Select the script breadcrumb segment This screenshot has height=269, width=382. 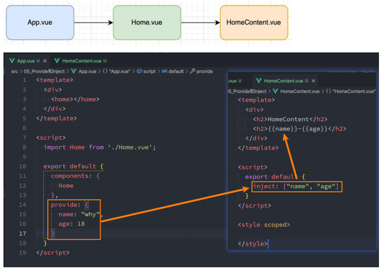[x=149, y=71]
